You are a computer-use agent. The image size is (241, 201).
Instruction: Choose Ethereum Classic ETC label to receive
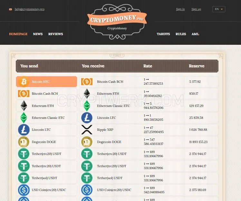pos(113,106)
